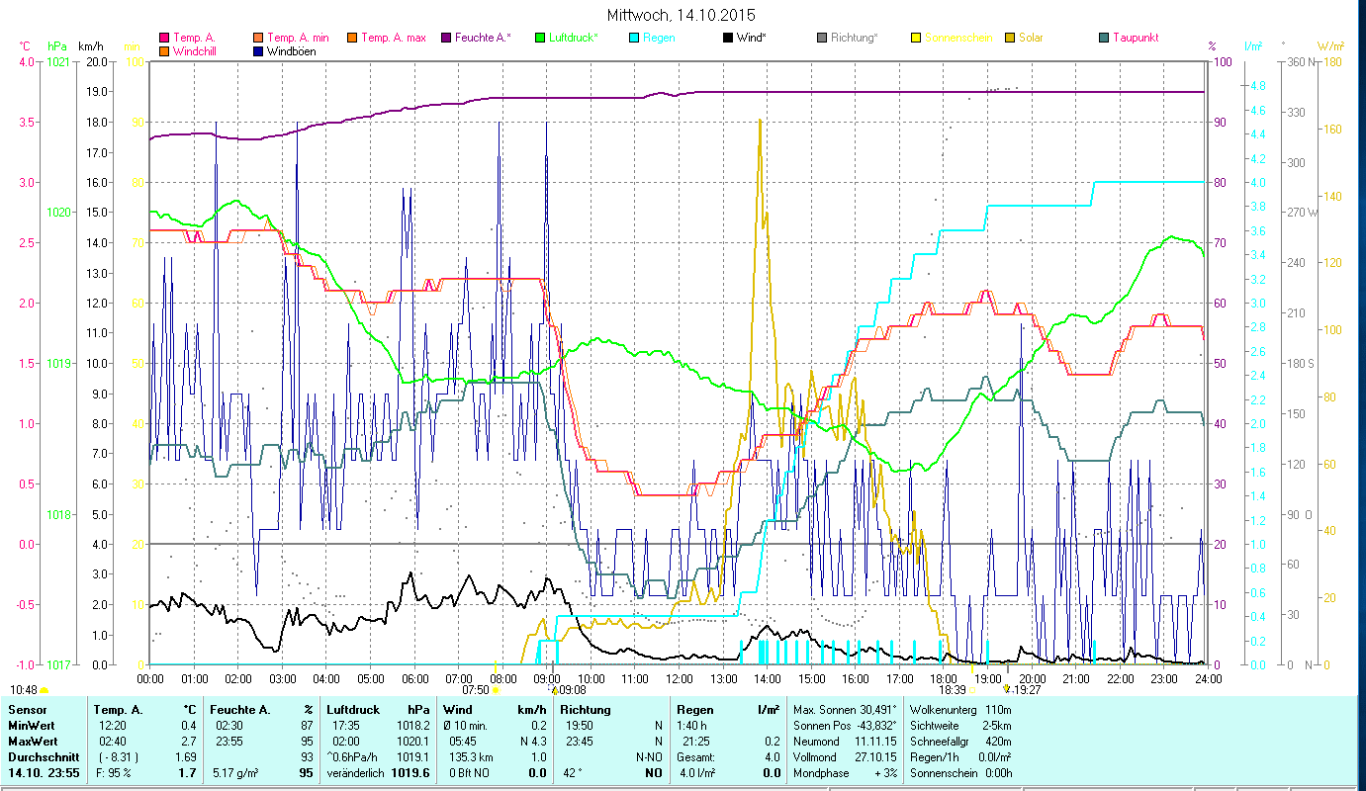1366x791 pixels.
Task: Select the 'Temp. A. max' legend label
Action: click(x=394, y=38)
